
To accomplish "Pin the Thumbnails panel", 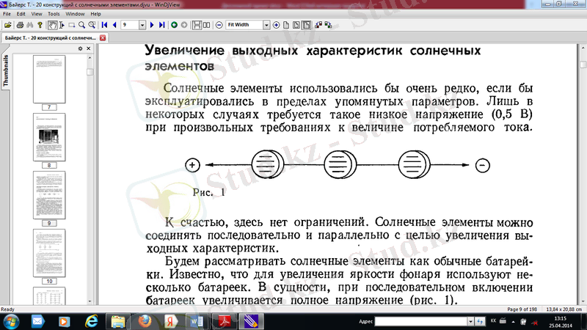I will tap(81, 48).
